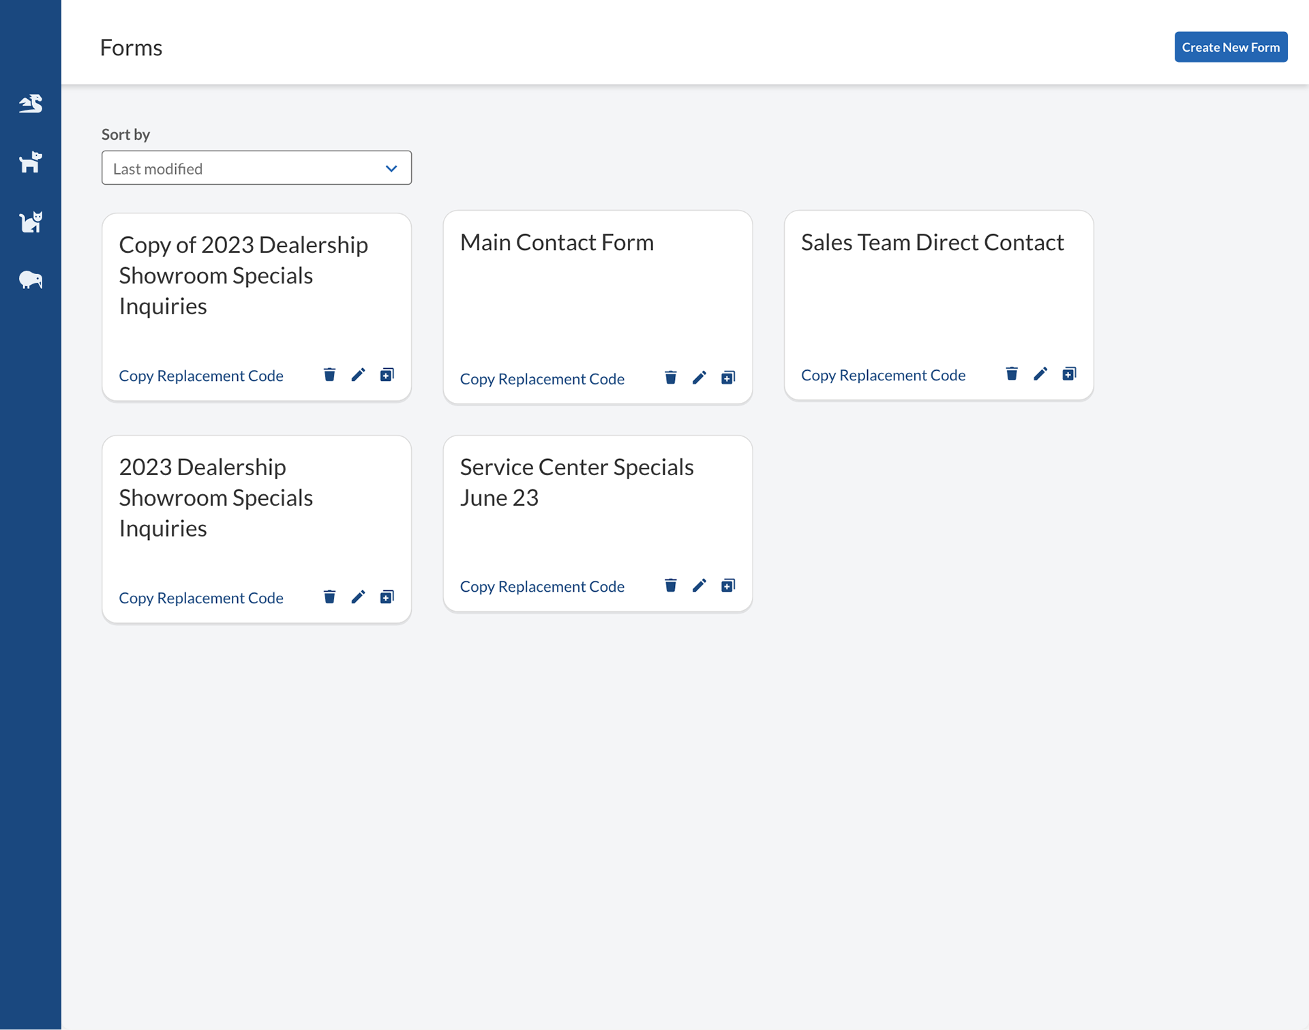Viewport: 1309px width, 1030px height.
Task: Copy Replacement Code for Main Contact Form
Action: pos(542,379)
